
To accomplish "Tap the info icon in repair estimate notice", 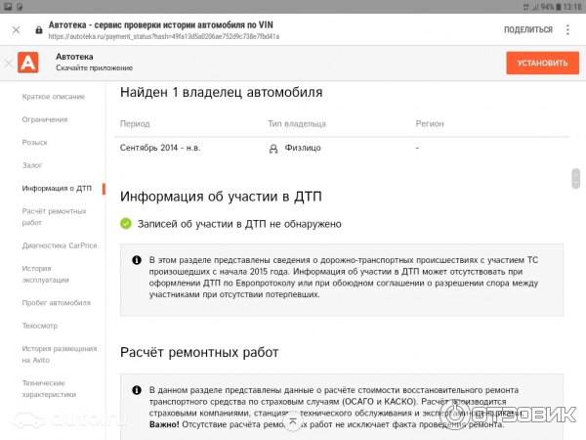I will pos(137,390).
